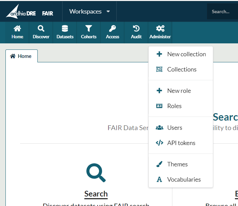Click the Aridhia DRE FAIR logo
This screenshot has width=238, height=206.
[30, 12]
